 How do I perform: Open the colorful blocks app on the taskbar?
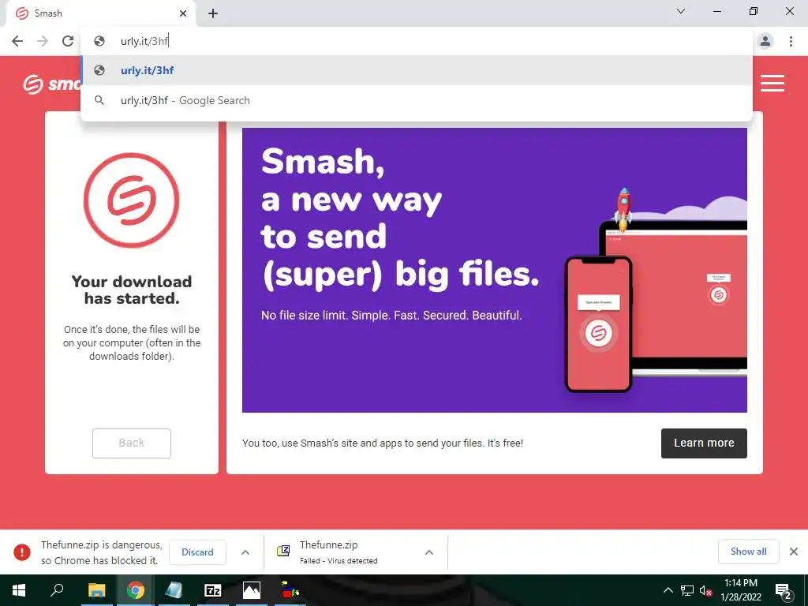point(290,590)
